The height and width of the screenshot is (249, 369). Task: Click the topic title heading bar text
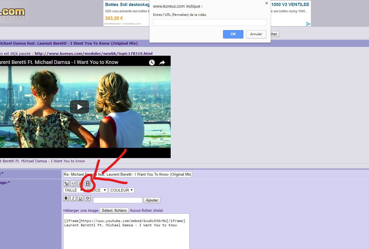[69, 43]
